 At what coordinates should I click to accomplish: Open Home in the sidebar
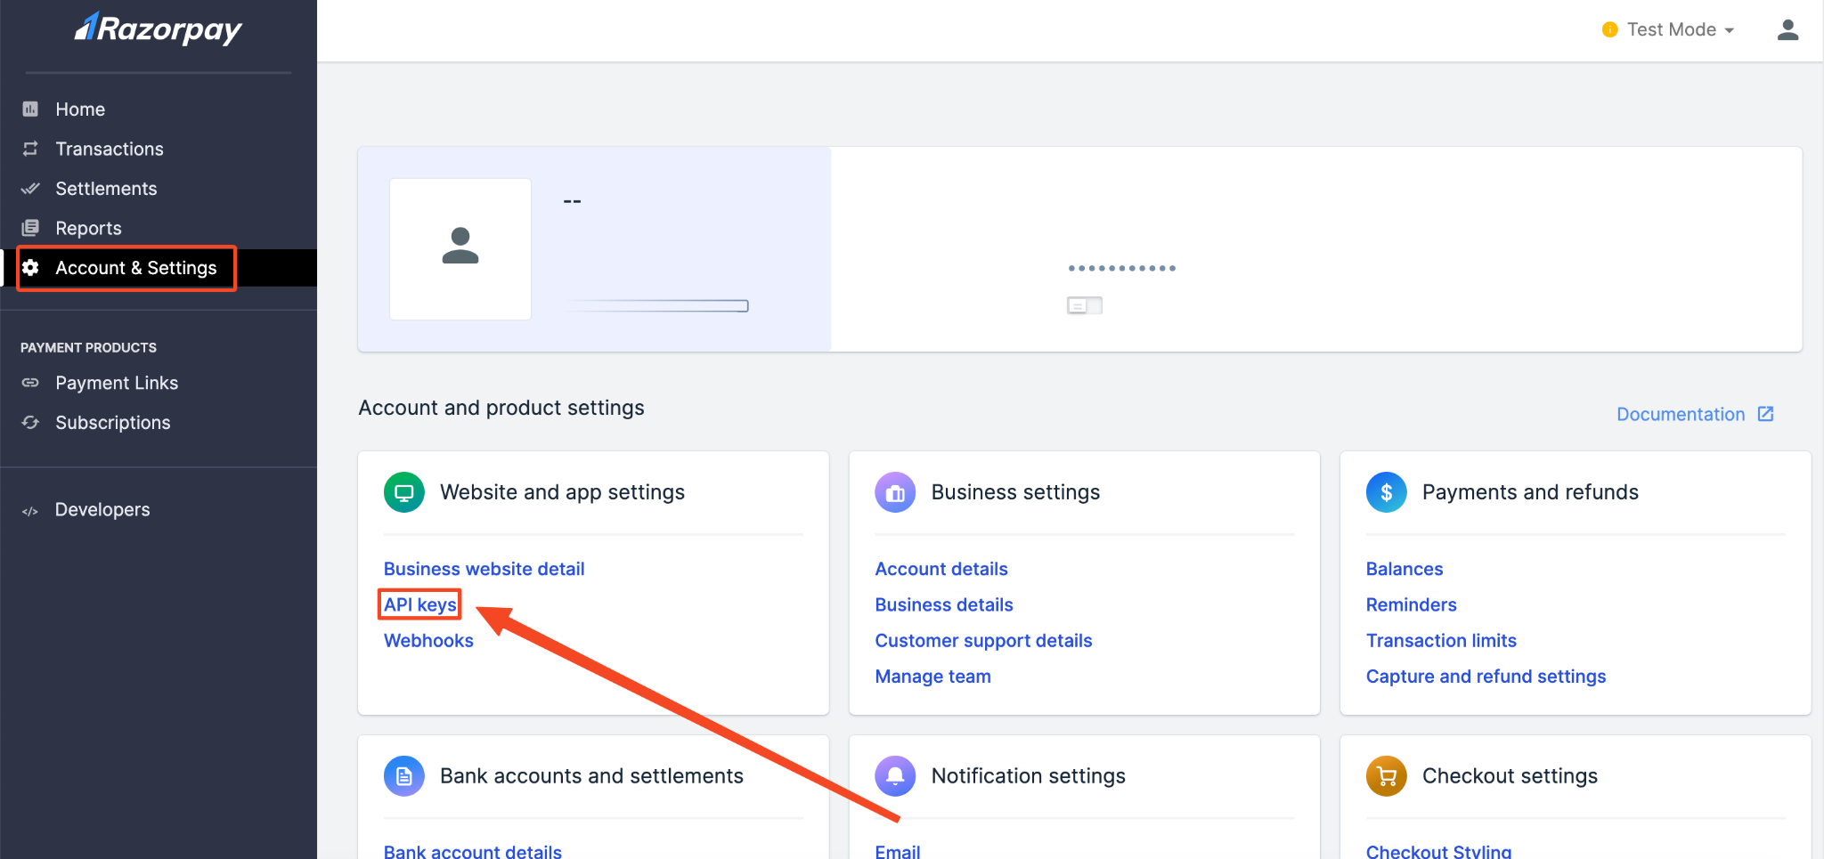[80, 109]
